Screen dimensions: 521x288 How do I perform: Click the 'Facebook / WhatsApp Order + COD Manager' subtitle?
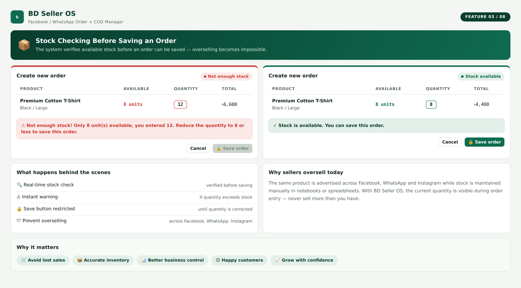coord(76,22)
